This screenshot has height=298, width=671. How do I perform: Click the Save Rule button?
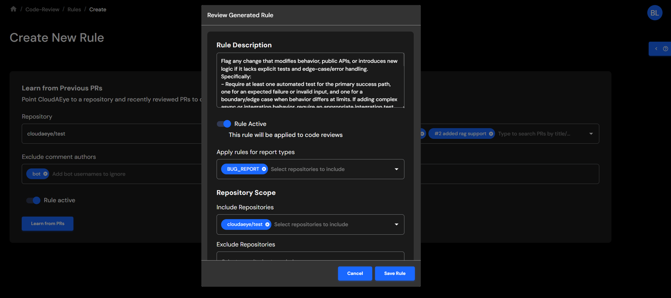point(395,274)
